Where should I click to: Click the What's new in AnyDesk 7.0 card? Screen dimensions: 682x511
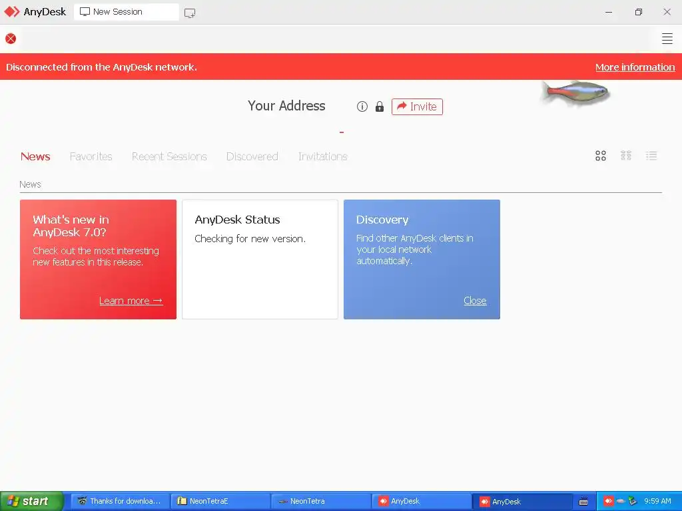pos(99,259)
